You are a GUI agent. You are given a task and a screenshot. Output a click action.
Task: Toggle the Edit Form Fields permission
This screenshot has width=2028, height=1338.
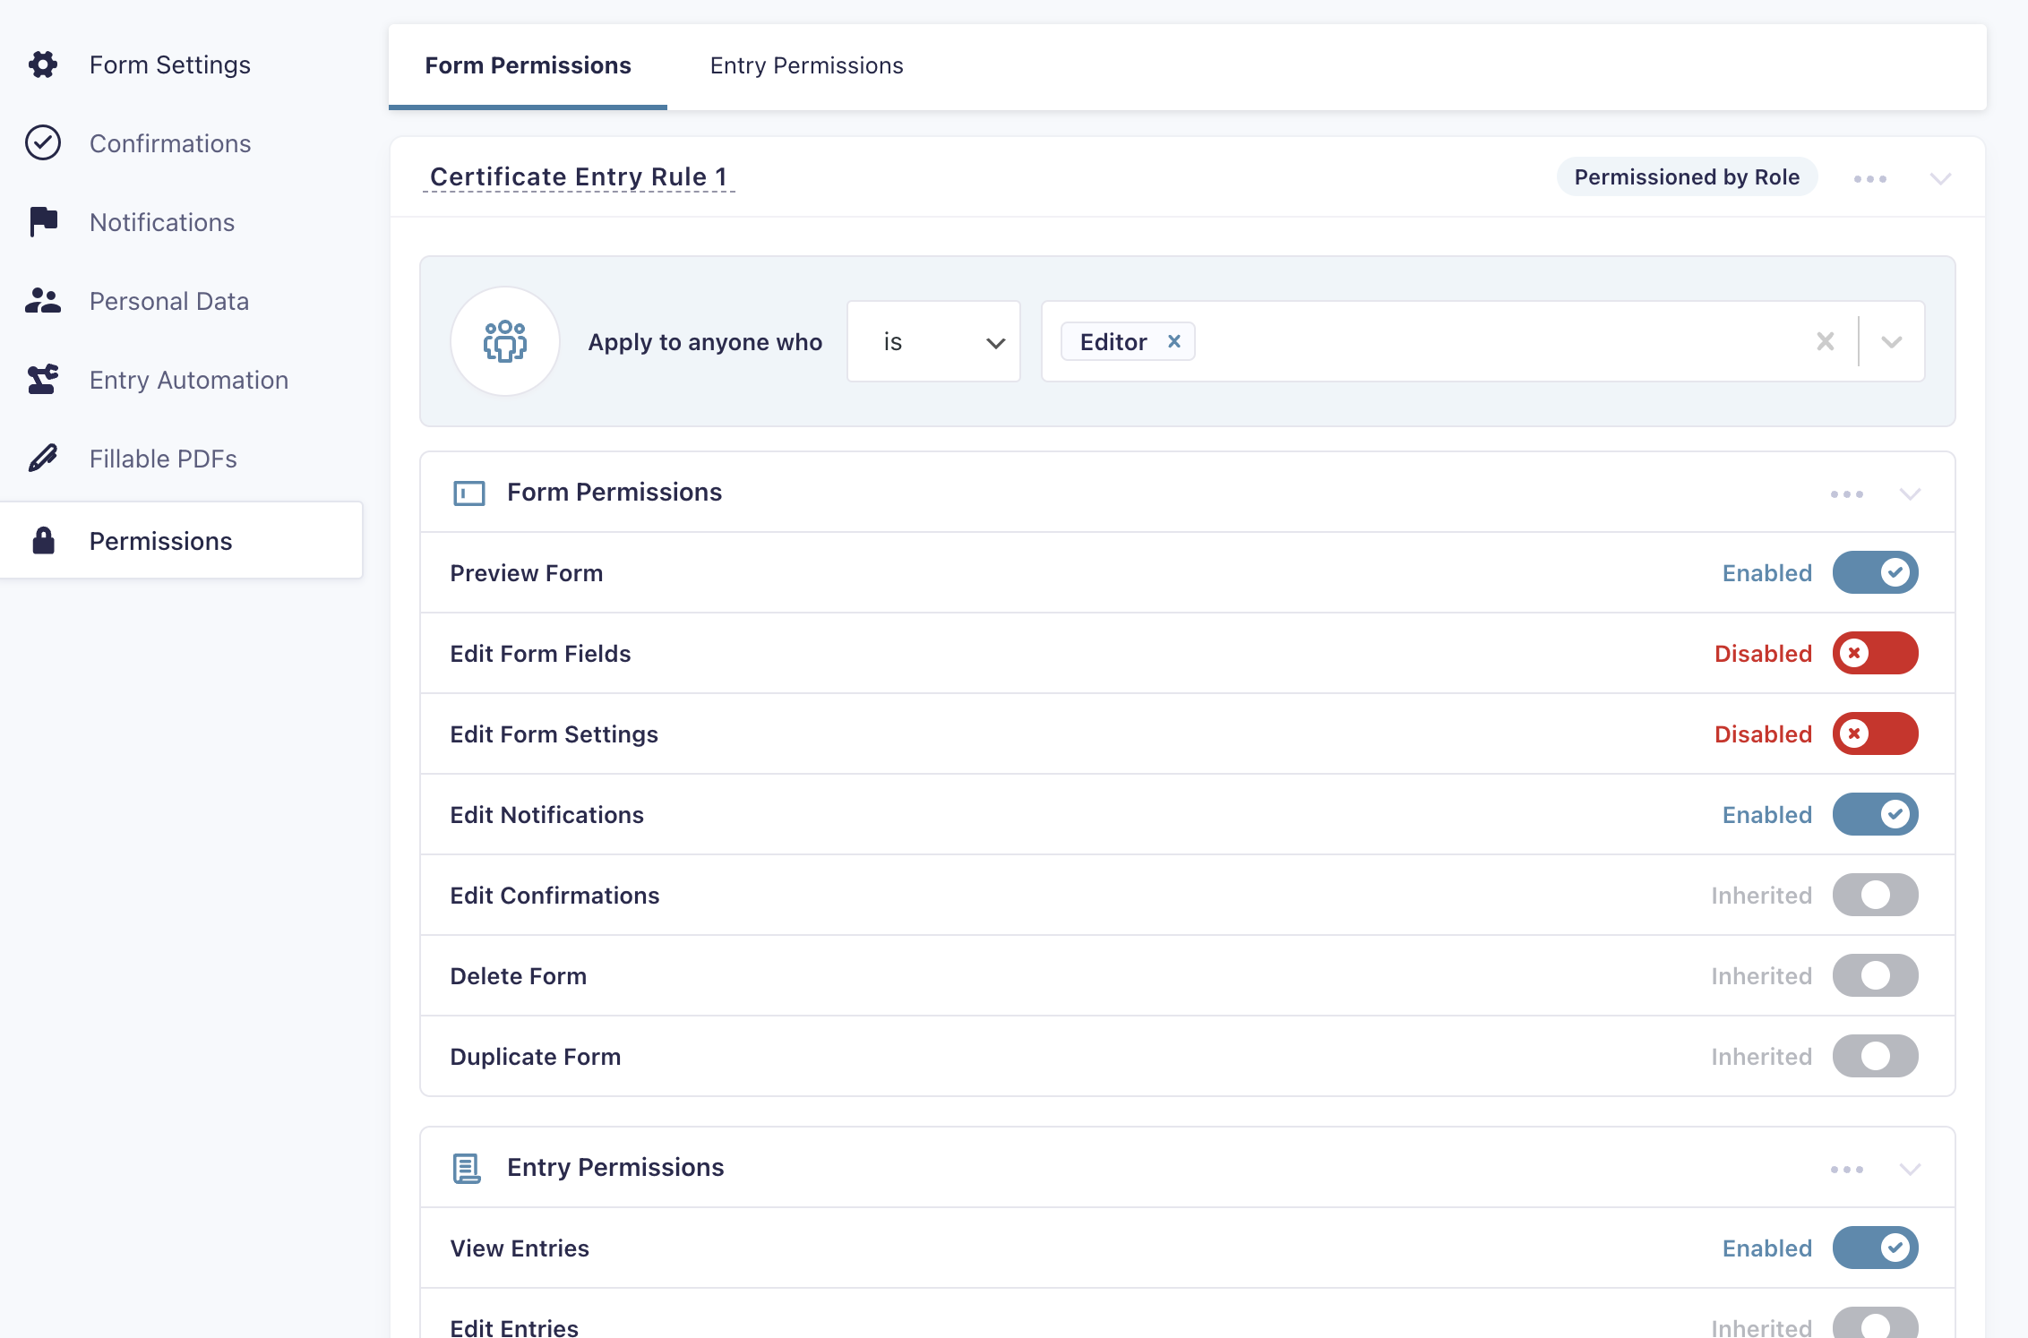1875,653
